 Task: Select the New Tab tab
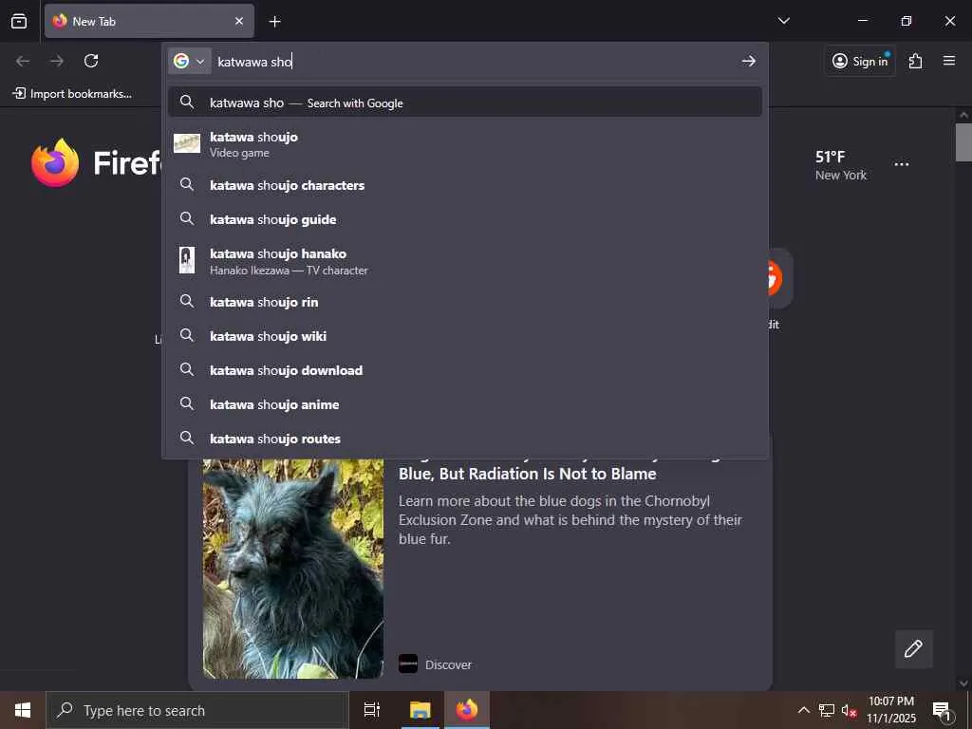[x=149, y=21]
